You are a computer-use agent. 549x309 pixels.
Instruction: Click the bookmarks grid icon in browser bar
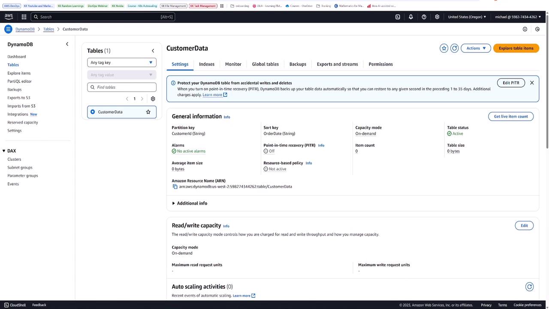(222, 6)
